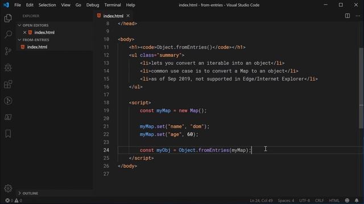Open the Manage gear settings icon
Viewport: 364px width, 204px height.
coord(8,188)
